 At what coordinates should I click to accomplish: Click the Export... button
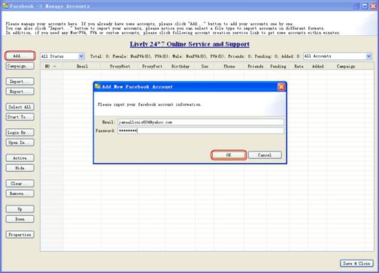[x=20, y=91]
